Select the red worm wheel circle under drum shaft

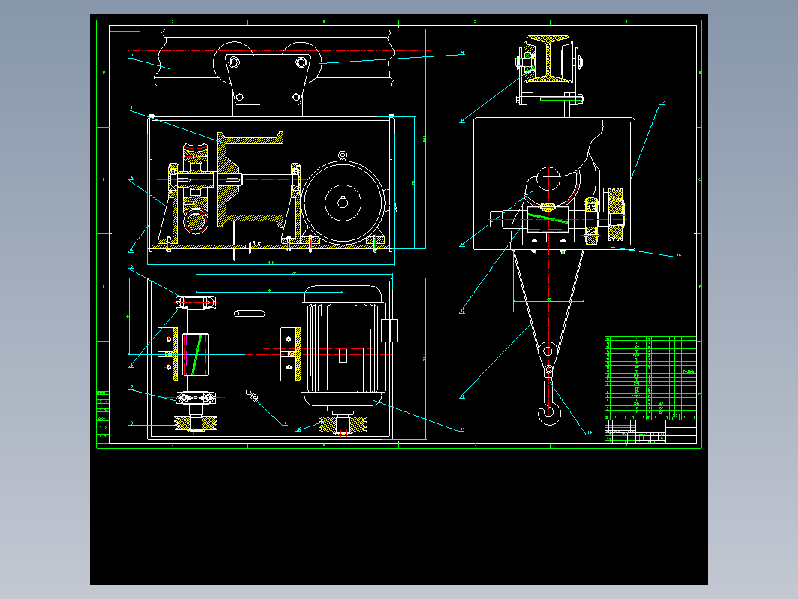[196, 222]
